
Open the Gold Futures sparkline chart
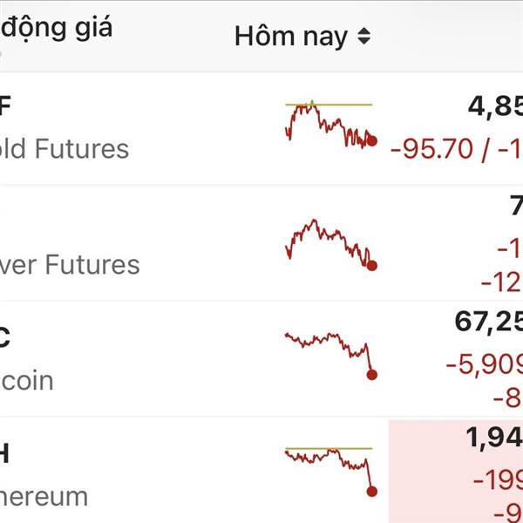329,126
